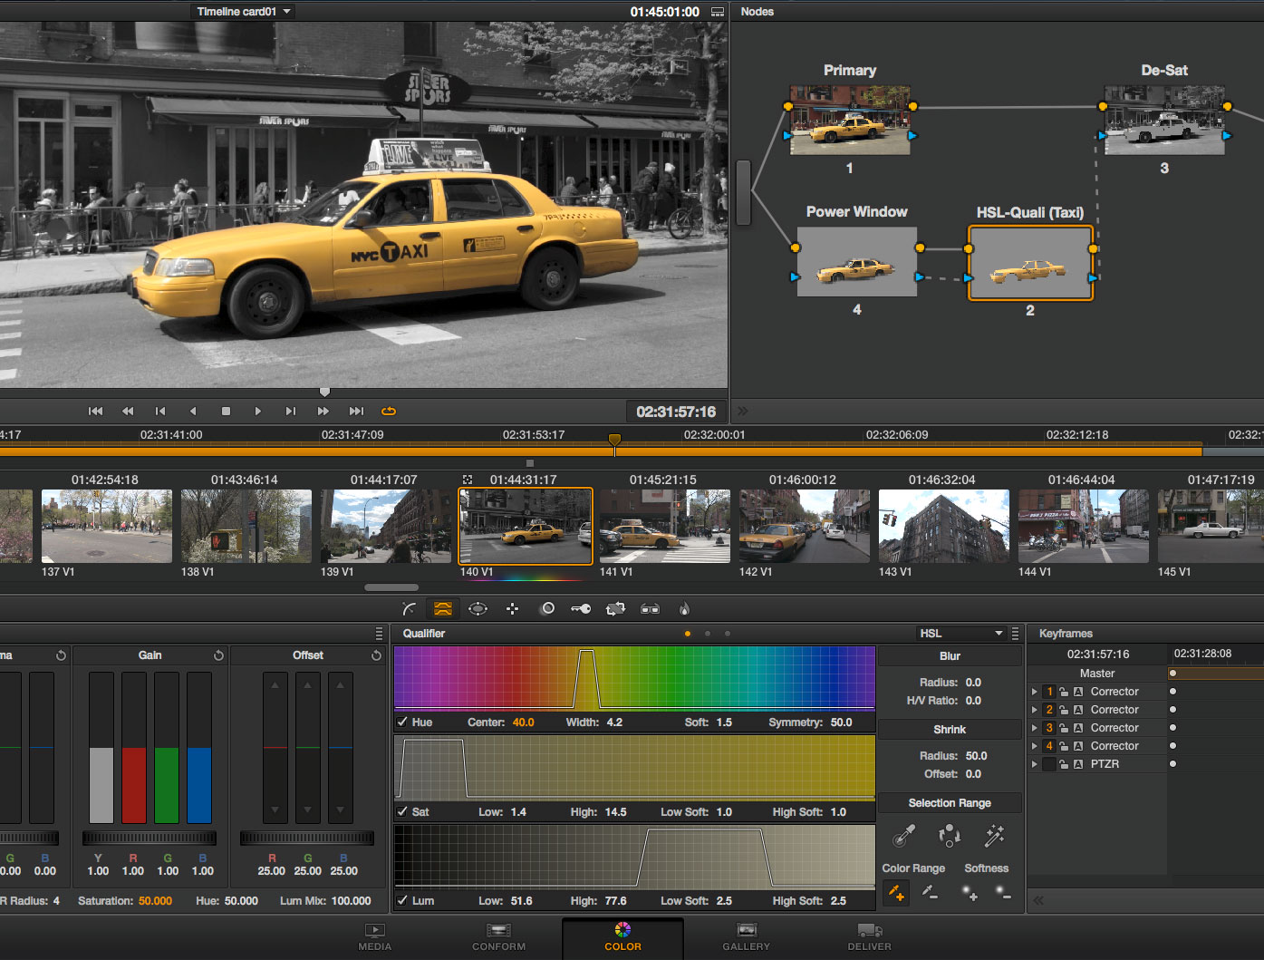Select the Qualifier tool in the palette toolbar

[442, 608]
